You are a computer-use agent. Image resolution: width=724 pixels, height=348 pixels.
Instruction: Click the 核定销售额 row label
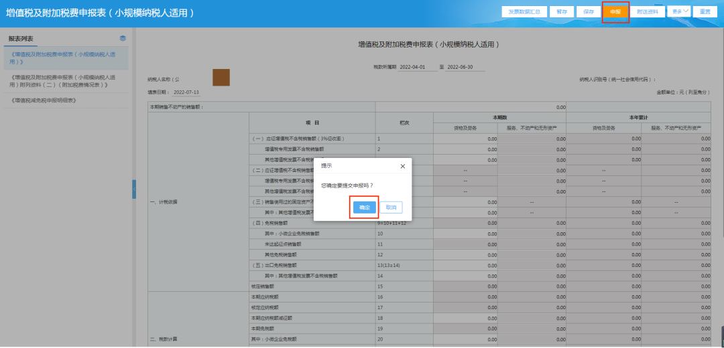pos(262,286)
